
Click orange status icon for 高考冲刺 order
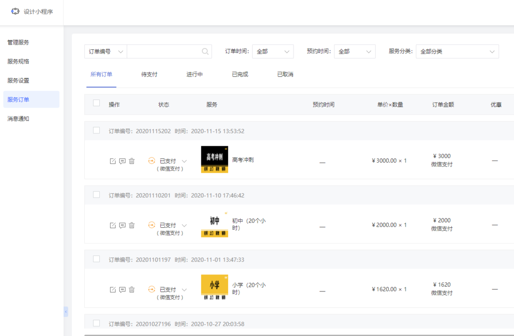[152, 161]
